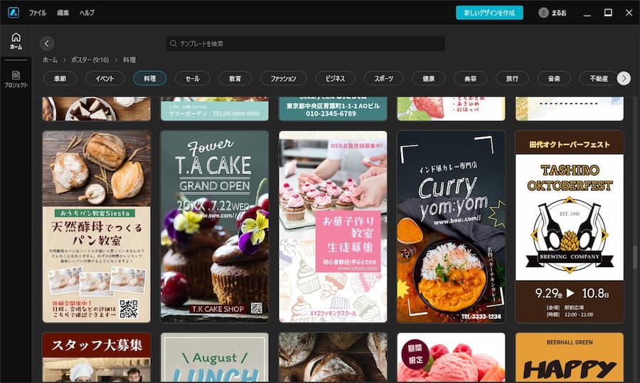Open the Curry yom:yom template
640x383 pixels.
(451, 227)
